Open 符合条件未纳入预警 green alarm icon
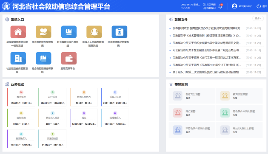 (225, 113)
